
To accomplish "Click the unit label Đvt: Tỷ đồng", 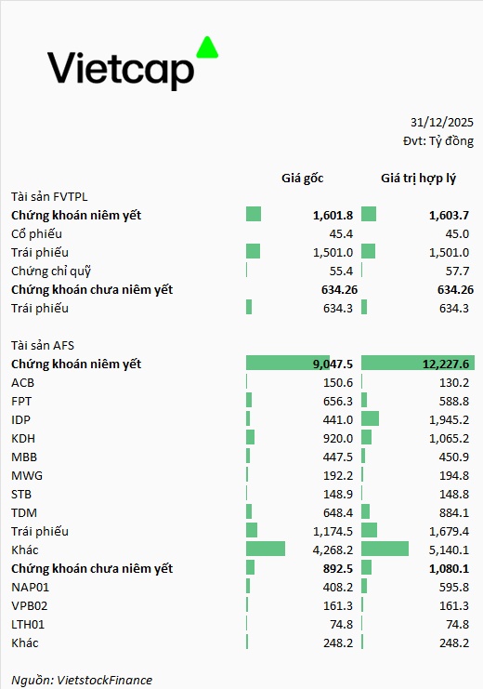I will [438, 141].
